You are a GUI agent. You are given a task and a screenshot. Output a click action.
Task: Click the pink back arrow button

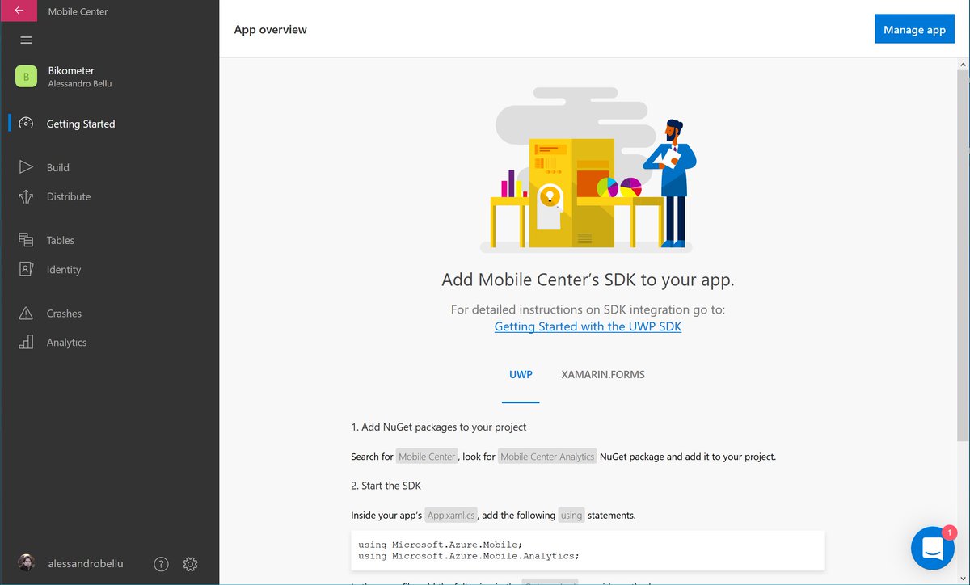[x=19, y=11]
